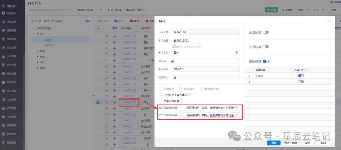Image resolution: width=341 pixels, height=150 pixels.
Task: Click the 保存 button in dialog
Action: (x=273, y=143)
